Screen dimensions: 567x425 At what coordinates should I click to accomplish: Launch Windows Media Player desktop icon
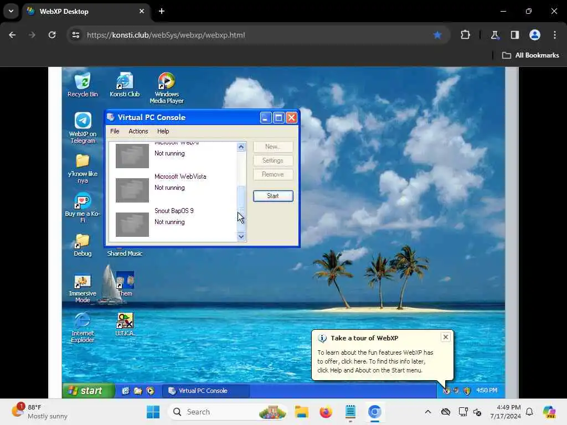click(x=167, y=88)
